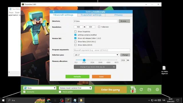Click the memory allocation slider handle

click(x=84, y=60)
